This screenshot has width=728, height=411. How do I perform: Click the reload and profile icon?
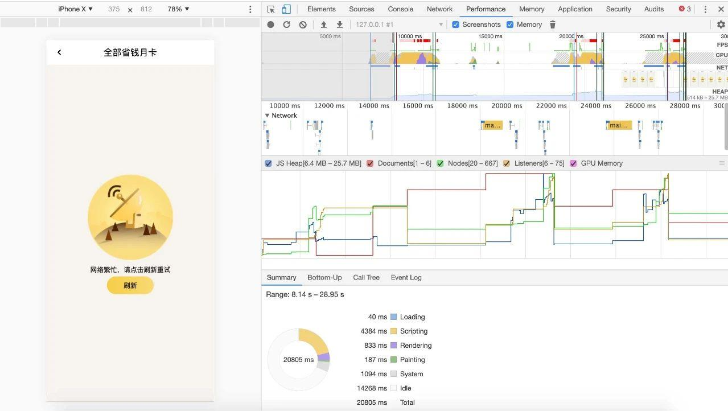[287, 24]
